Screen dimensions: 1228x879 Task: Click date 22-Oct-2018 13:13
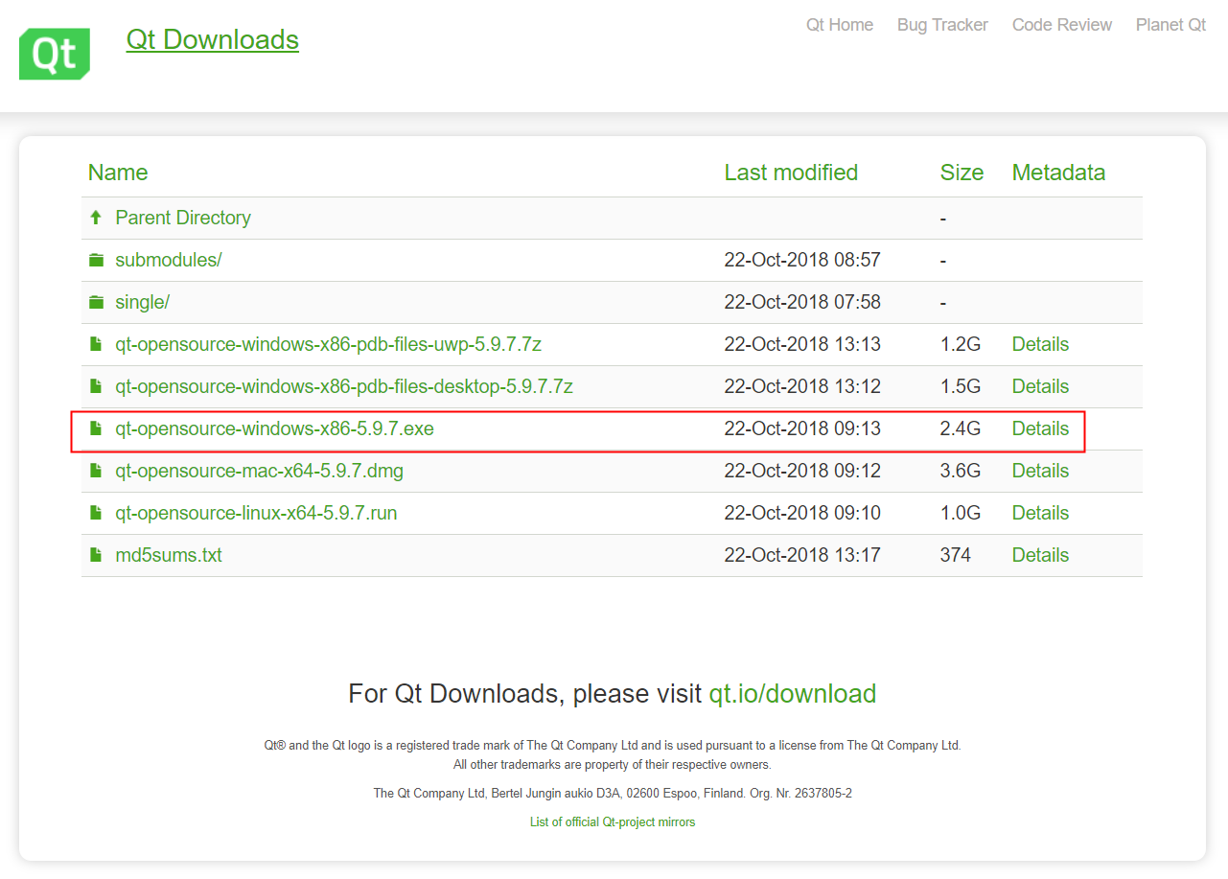tap(802, 344)
